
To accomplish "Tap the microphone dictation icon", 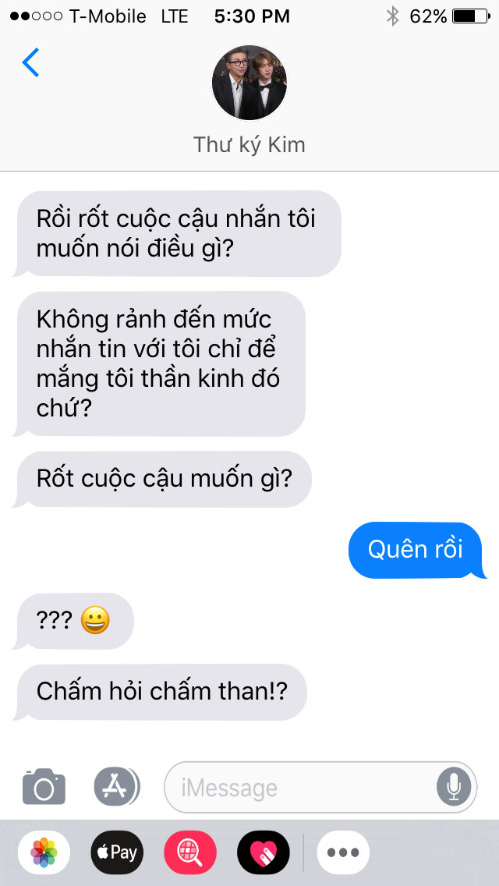I will [x=454, y=787].
